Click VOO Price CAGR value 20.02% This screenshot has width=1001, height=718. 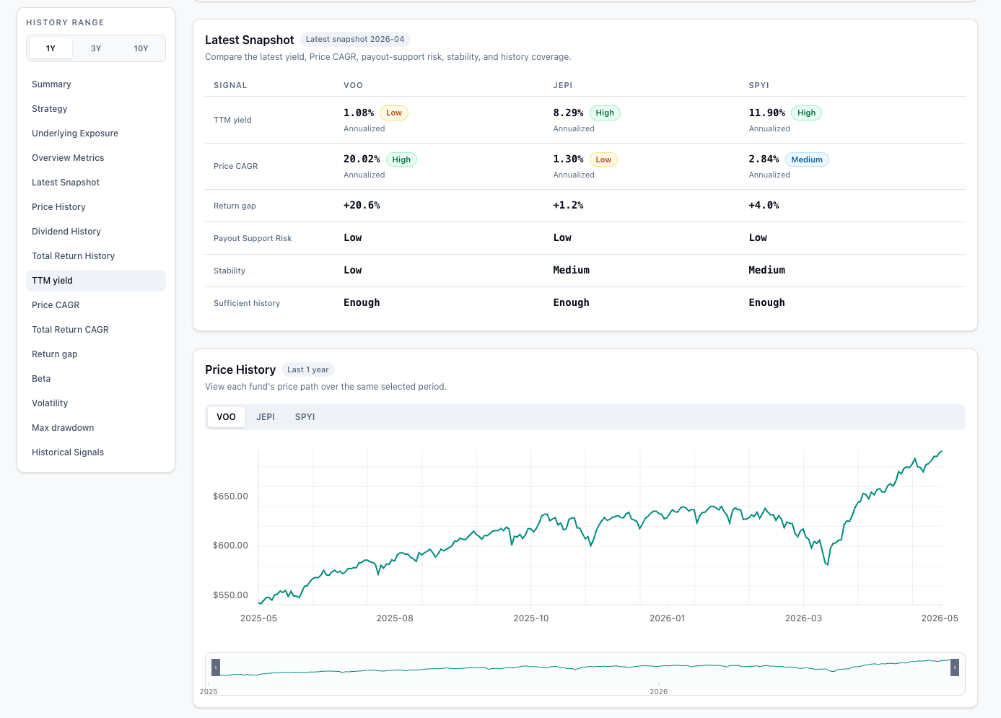click(x=362, y=159)
